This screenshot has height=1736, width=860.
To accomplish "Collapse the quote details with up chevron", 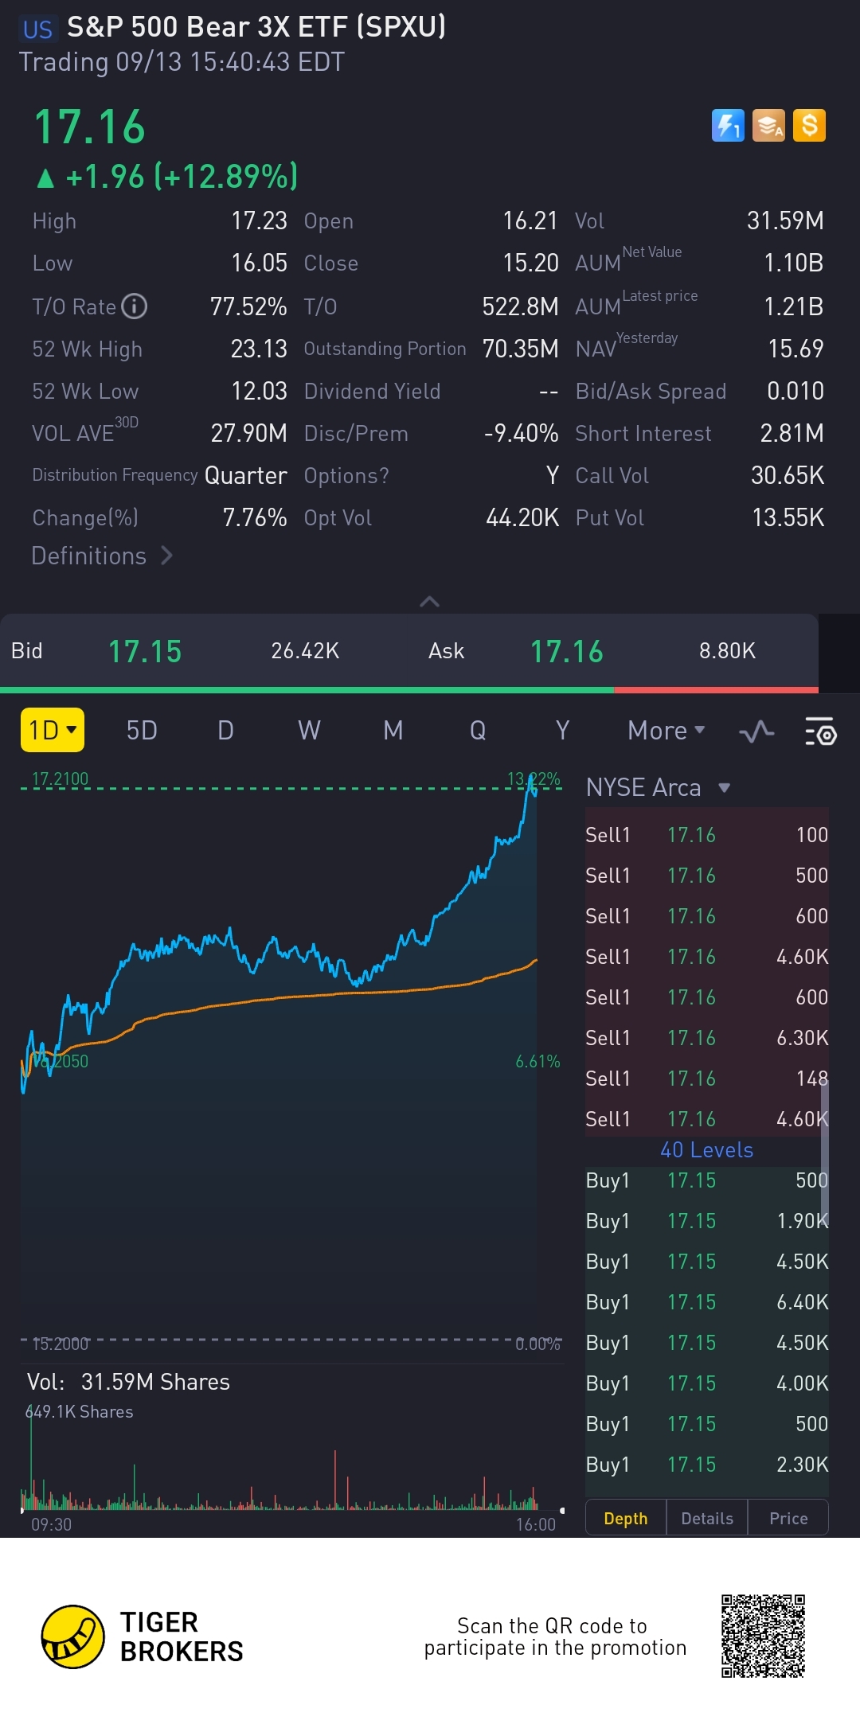I will coord(429,602).
